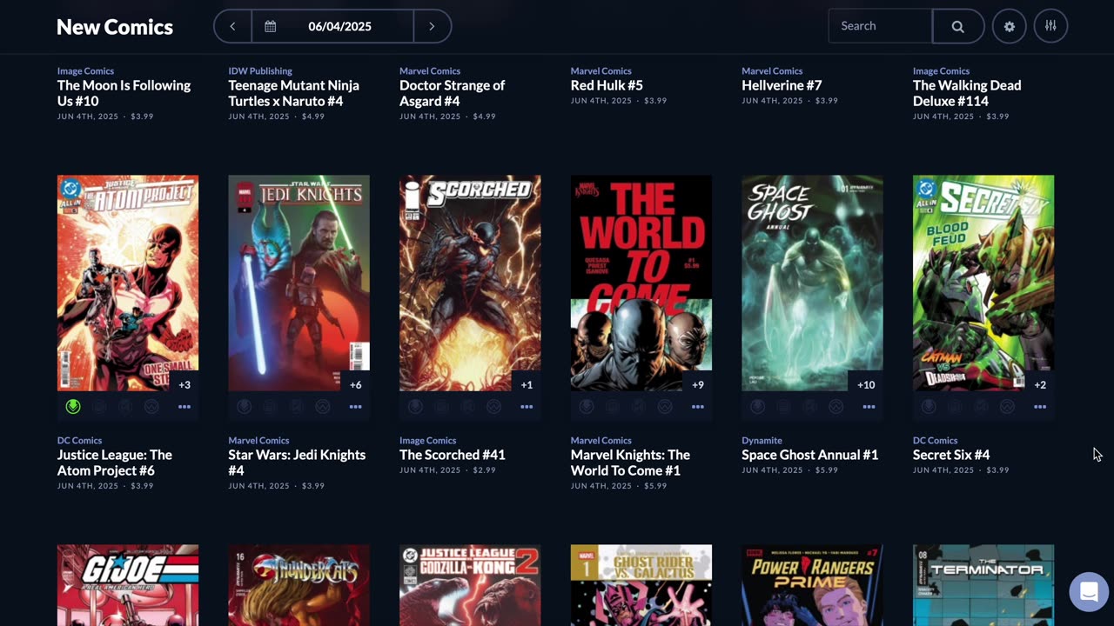This screenshot has height=626, width=1114.
Task: Click Dynamite publisher link
Action: tap(762, 441)
